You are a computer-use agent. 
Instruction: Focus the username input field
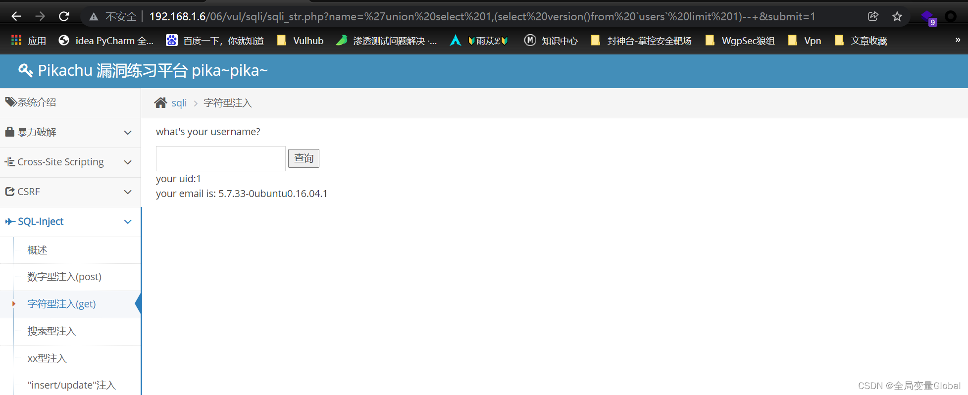(x=221, y=158)
